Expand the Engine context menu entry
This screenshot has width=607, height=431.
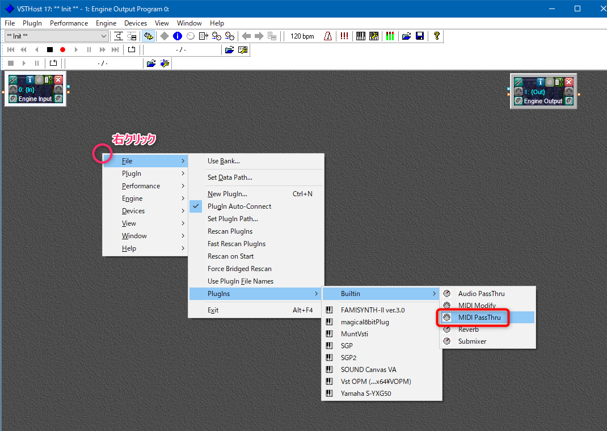click(145, 198)
